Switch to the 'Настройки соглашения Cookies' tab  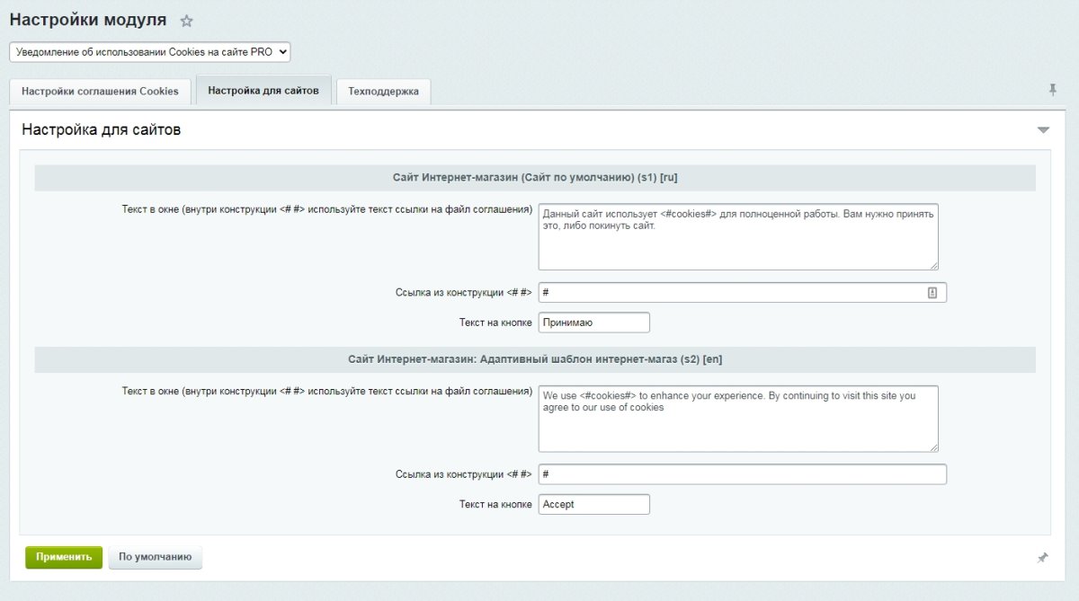(x=99, y=91)
